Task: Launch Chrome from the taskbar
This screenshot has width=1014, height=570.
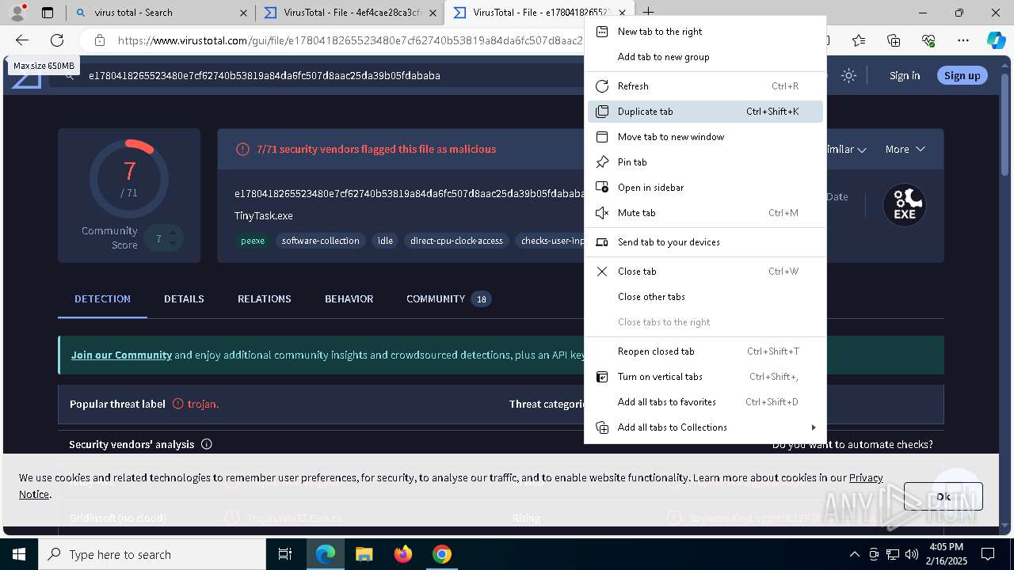Action: pos(442,554)
